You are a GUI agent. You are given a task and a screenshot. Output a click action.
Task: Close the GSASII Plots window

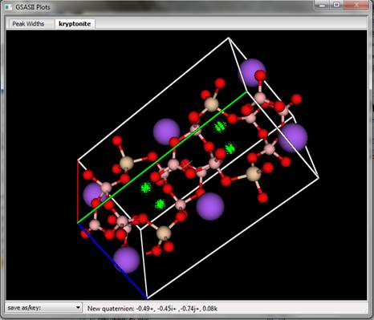357,5
